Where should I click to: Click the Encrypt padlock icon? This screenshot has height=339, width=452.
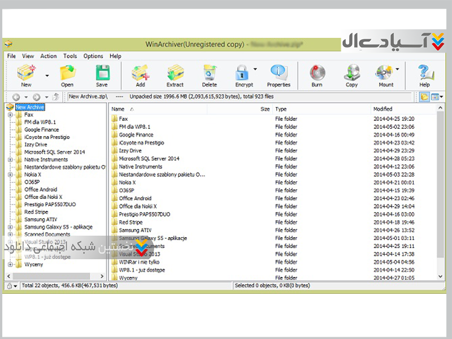(x=244, y=73)
